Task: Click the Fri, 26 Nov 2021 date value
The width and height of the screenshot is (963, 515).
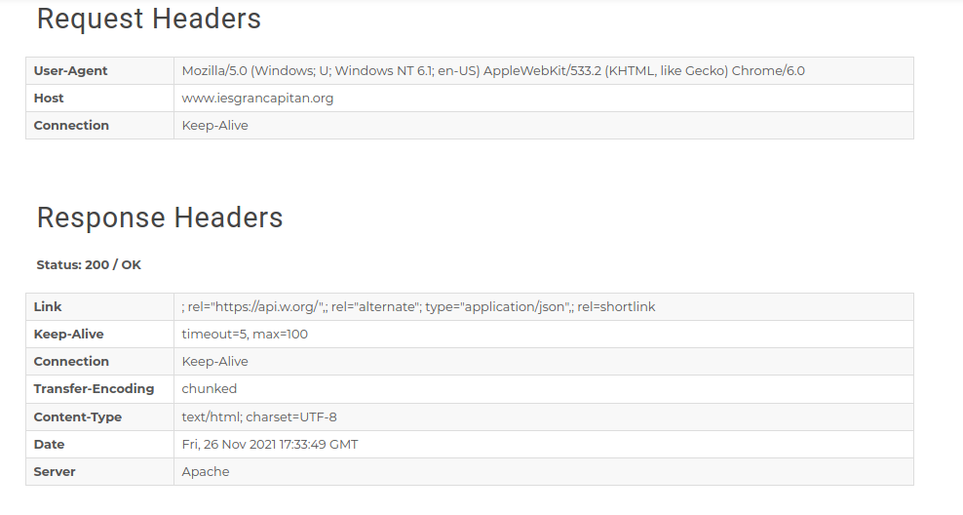Action: pyautogui.click(x=270, y=445)
